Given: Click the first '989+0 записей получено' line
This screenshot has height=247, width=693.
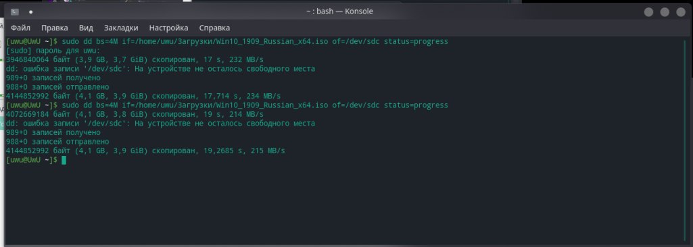Looking at the screenshot, I should tap(53, 78).
